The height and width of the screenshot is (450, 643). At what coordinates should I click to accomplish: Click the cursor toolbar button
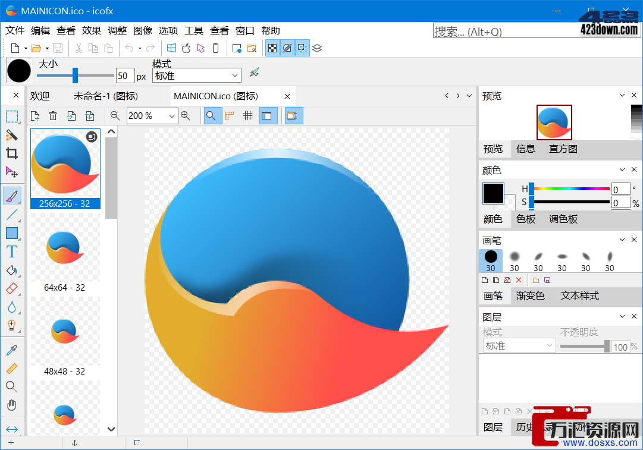click(201, 48)
